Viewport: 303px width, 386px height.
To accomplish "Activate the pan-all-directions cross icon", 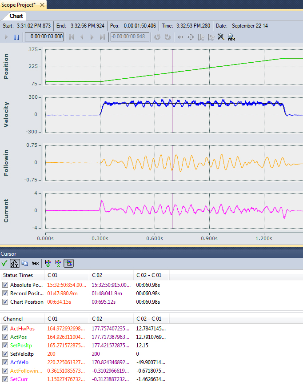I will (191, 37).
